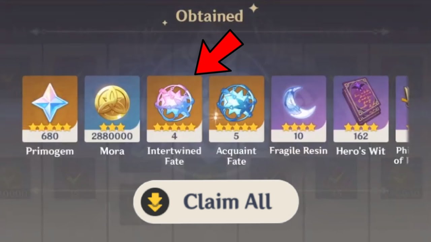Click the Fragile Resin text label
Image resolution: width=431 pixels, height=242 pixels.
coord(299,151)
